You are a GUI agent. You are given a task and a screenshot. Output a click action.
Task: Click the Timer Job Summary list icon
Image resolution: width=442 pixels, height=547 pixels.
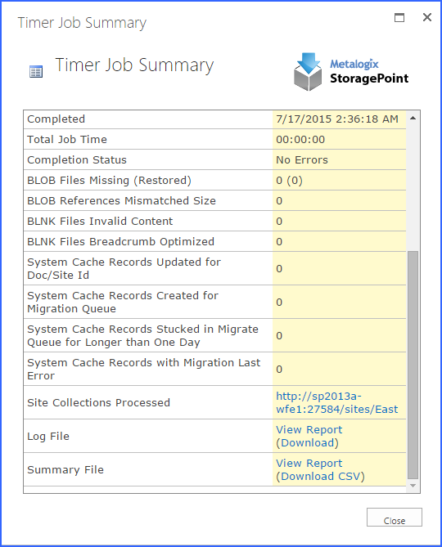pyautogui.click(x=36, y=71)
